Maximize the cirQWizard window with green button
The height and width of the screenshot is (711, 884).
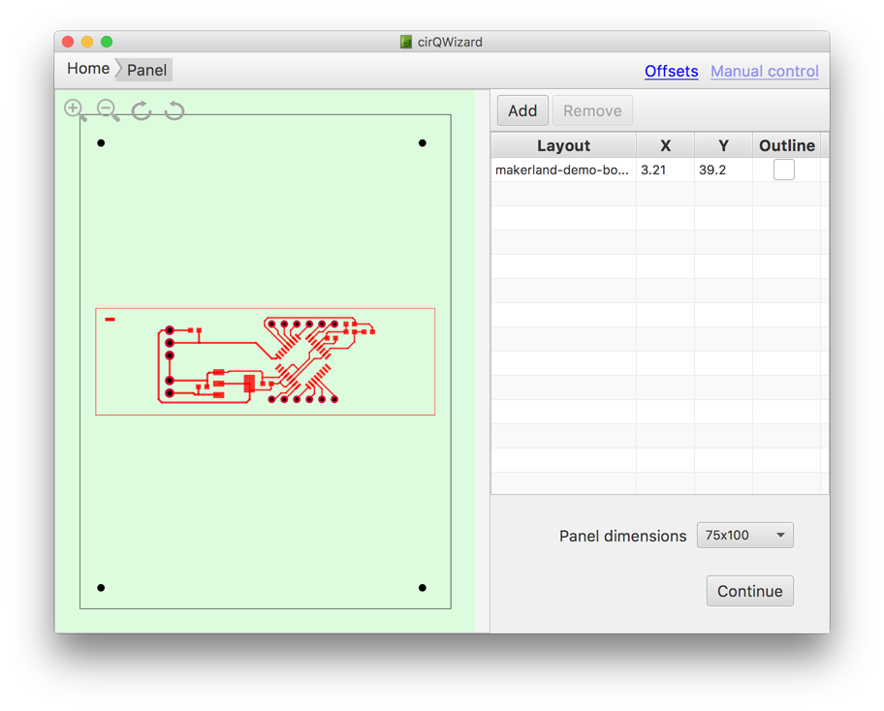[107, 42]
